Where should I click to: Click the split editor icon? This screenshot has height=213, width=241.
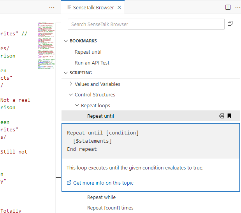(x=228, y=7)
